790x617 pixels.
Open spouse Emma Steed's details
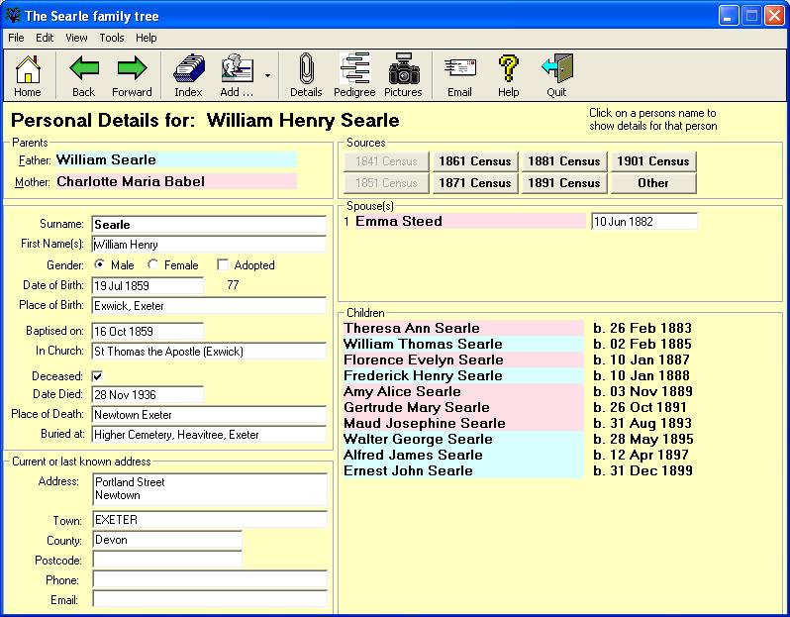pyautogui.click(x=399, y=221)
